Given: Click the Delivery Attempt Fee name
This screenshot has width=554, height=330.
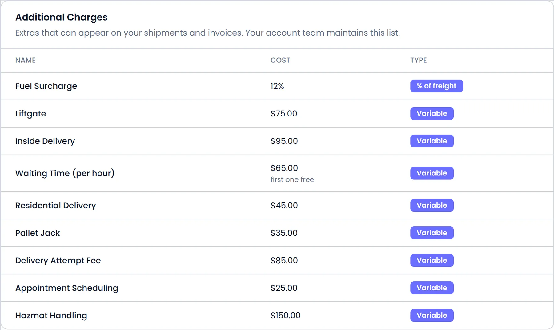Looking at the screenshot, I should tap(58, 261).
